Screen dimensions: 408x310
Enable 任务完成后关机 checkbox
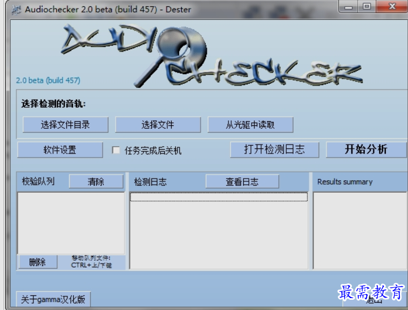(x=116, y=150)
